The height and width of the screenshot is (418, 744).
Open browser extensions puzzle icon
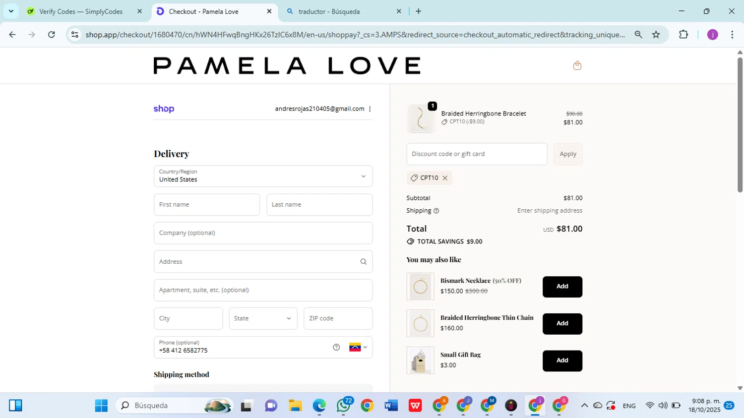[683, 35]
